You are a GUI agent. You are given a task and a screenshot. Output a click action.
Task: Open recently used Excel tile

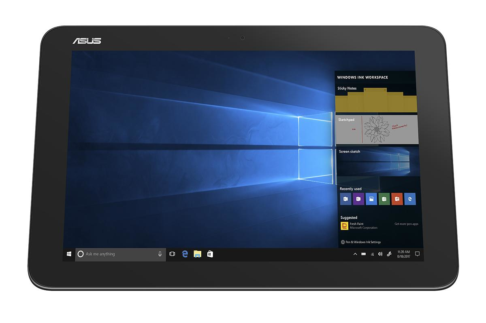coord(384,198)
